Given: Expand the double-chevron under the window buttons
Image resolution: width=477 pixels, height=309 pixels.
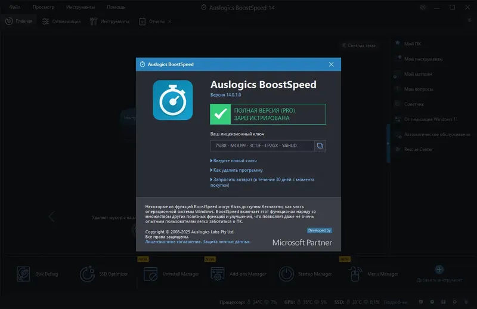Looking at the screenshot, I should (469, 20).
